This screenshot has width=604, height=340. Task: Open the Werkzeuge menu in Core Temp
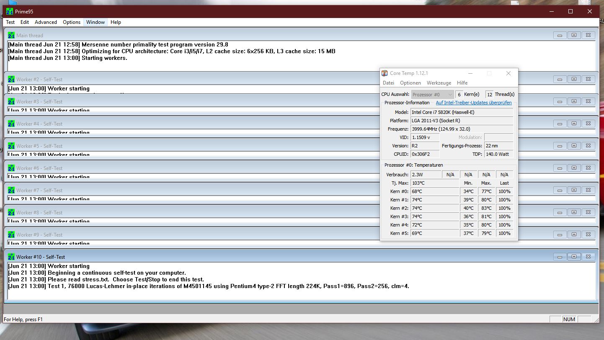[439, 83]
